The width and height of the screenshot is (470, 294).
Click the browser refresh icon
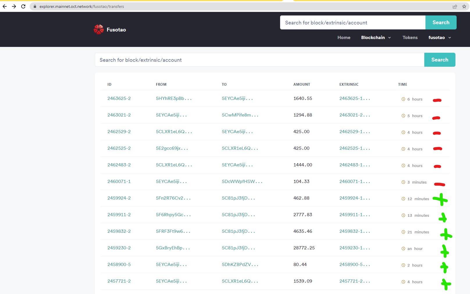(23, 6)
